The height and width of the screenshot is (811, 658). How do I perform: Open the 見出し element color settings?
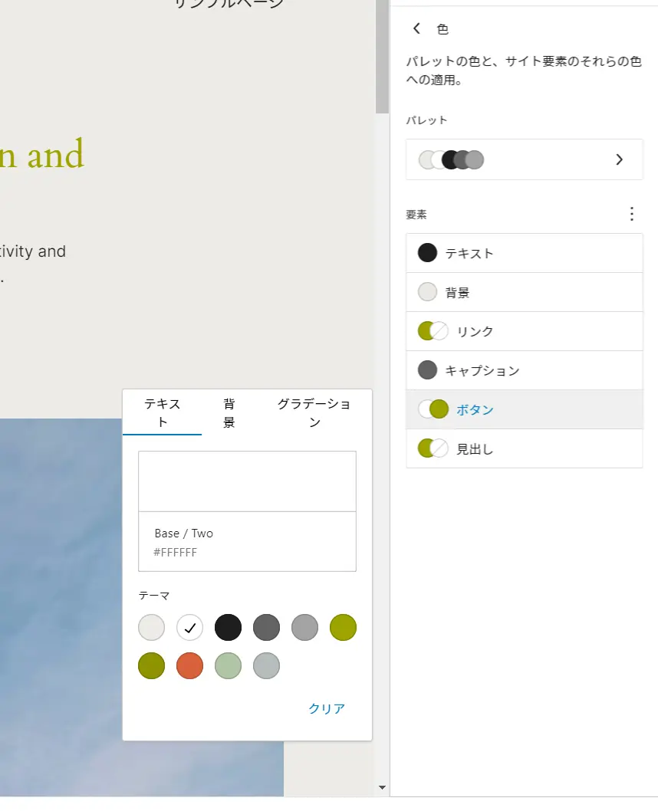pyautogui.click(x=524, y=448)
